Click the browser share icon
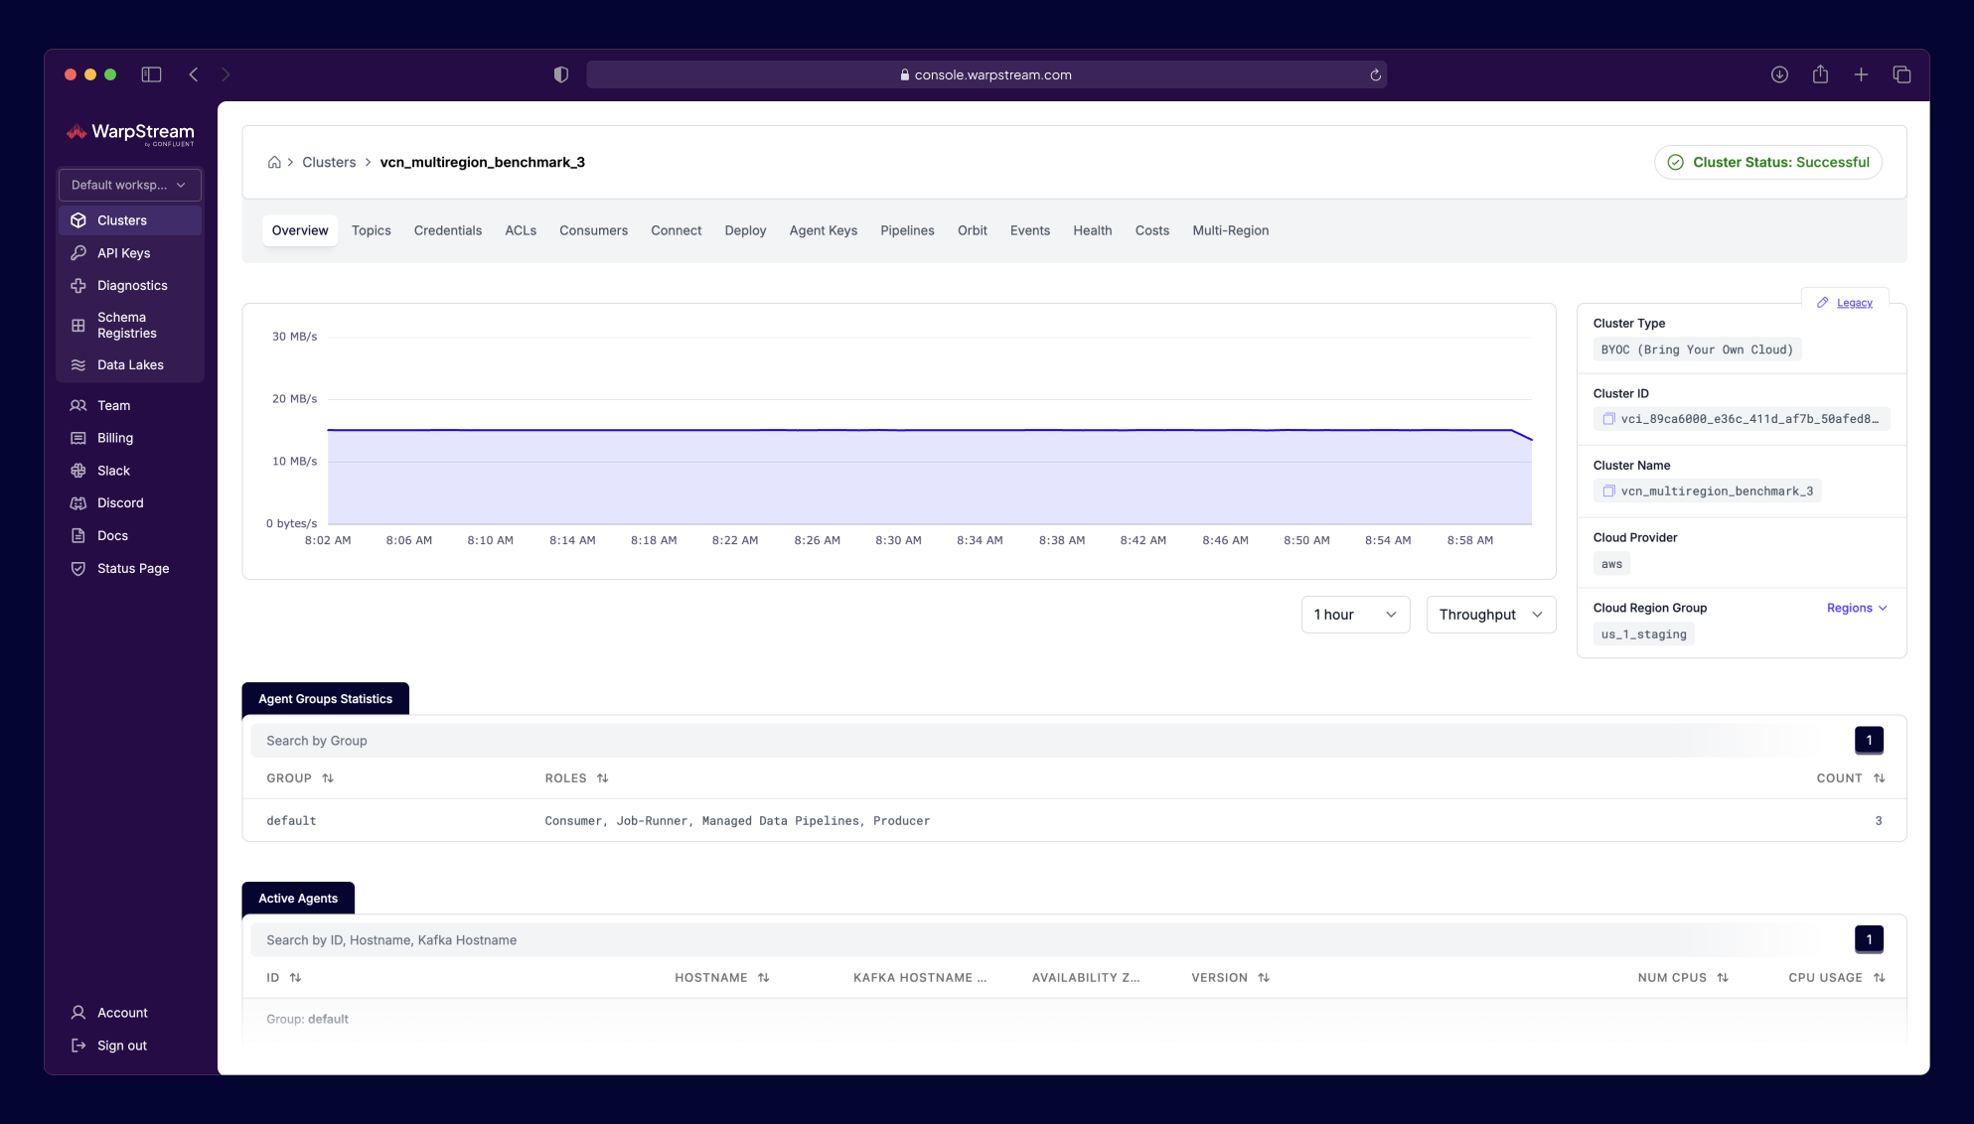 (1820, 74)
